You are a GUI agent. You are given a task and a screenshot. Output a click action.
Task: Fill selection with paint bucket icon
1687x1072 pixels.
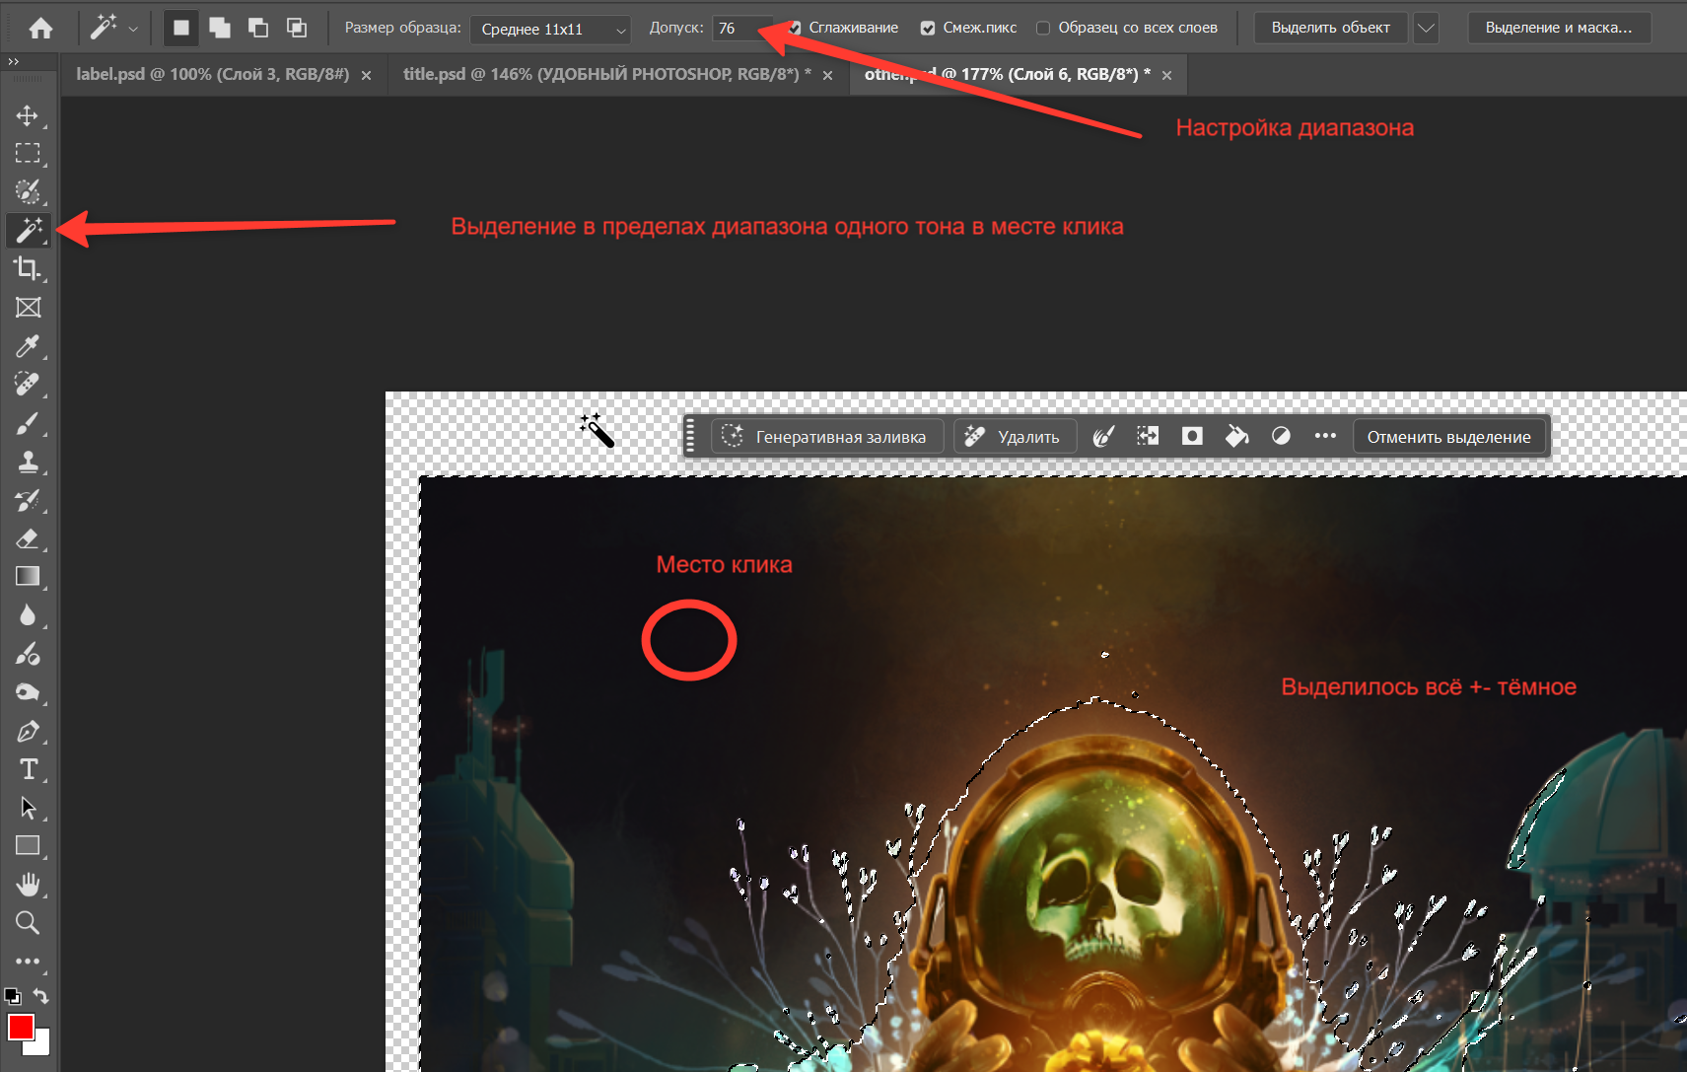[x=1236, y=436]
